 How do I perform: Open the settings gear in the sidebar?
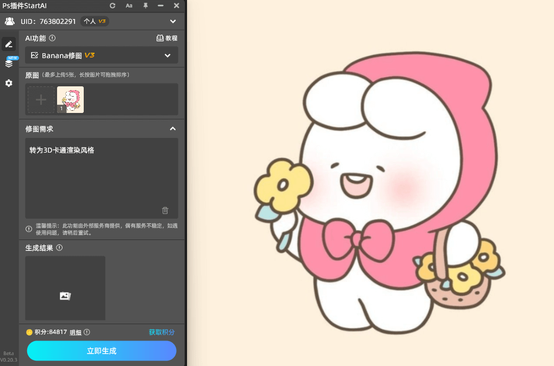point(8,83)
